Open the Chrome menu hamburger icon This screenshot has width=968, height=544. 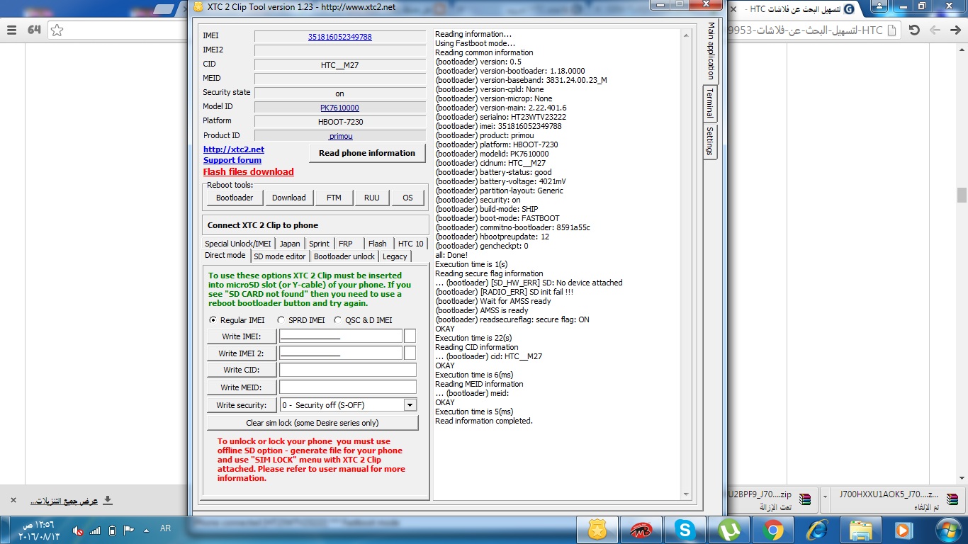[11, 30]
